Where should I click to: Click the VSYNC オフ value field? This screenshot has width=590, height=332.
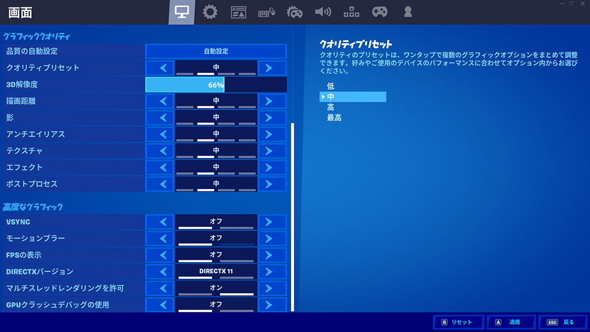pyautogui.click(x=216, y=222)
